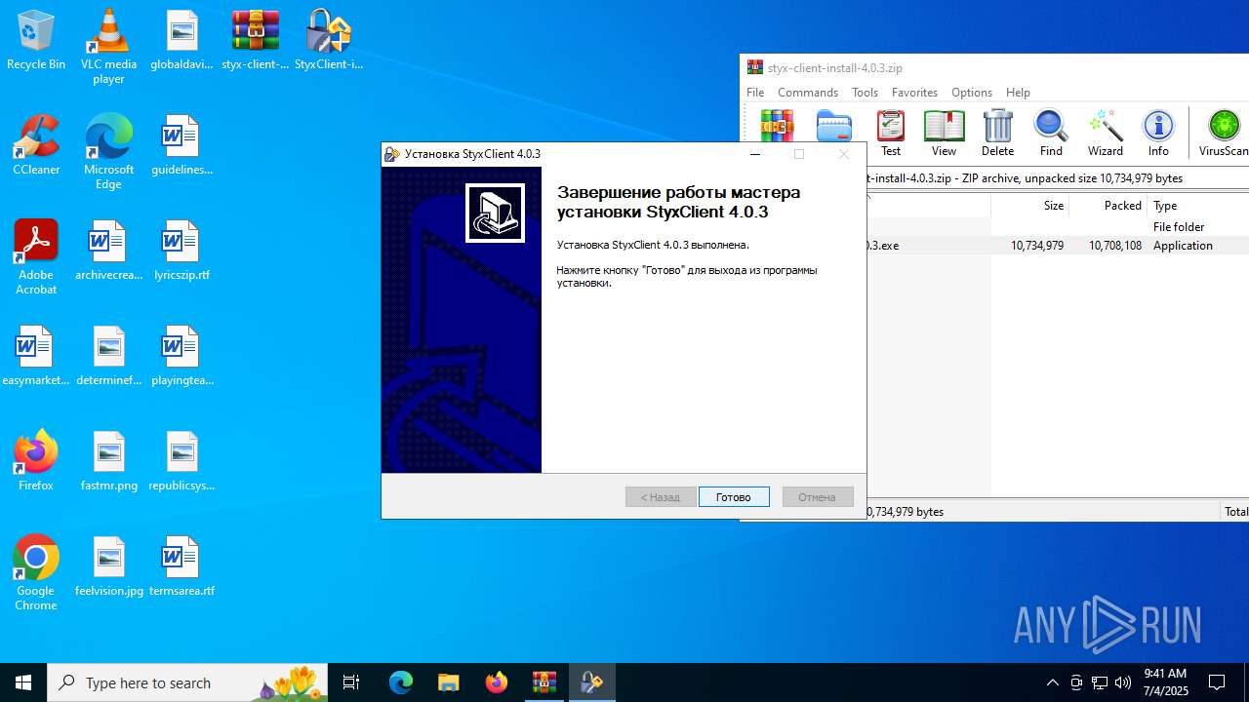
Task: Select feelvision.jpg file icon
Action: pyautogui.click(x=108, y=567)
